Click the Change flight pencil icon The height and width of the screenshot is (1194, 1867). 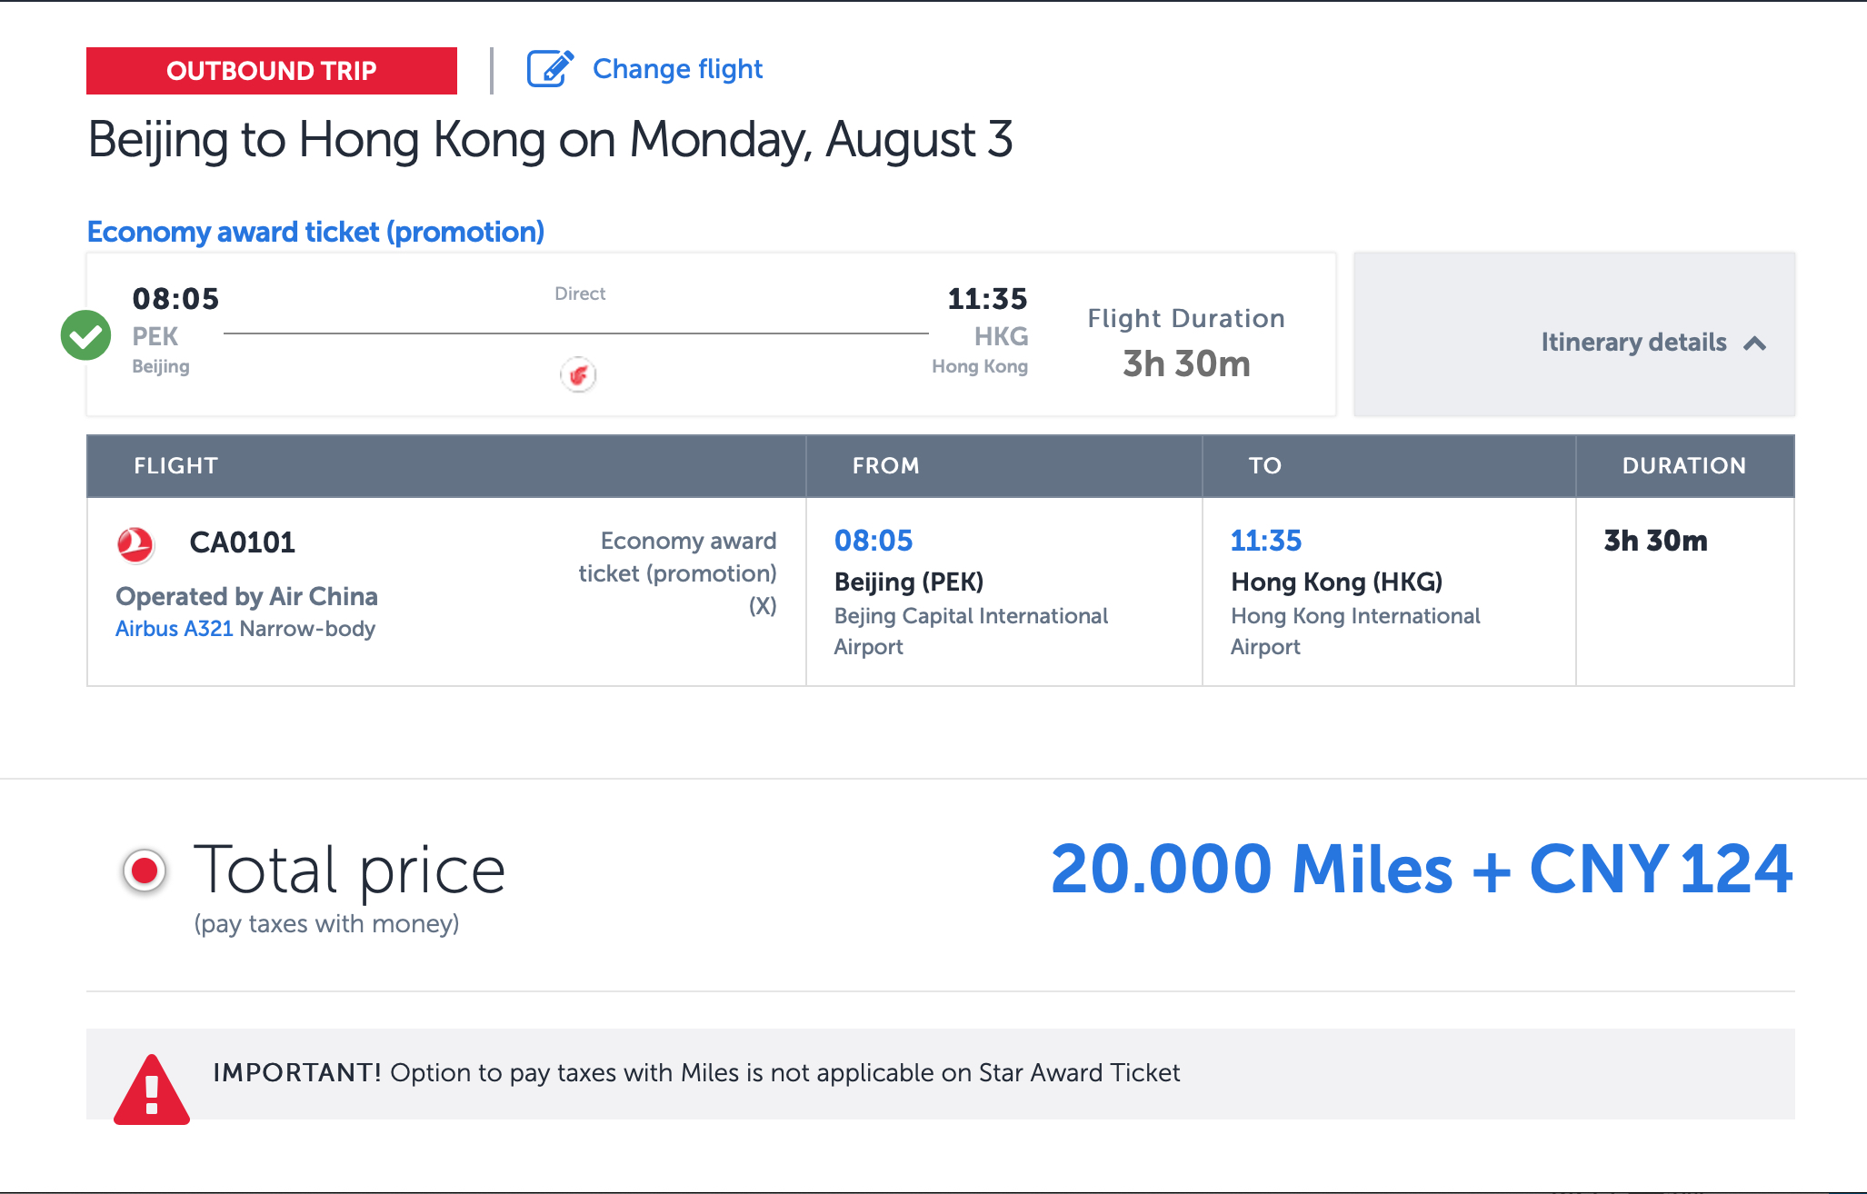tap(551, 69)
